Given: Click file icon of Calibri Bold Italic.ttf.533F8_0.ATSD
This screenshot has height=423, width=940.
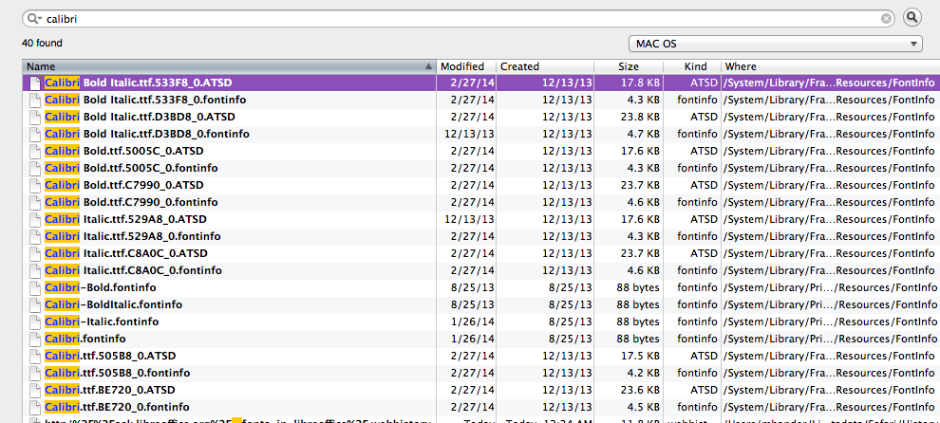Looking at the screenshot, I should (x=35, y=83).
